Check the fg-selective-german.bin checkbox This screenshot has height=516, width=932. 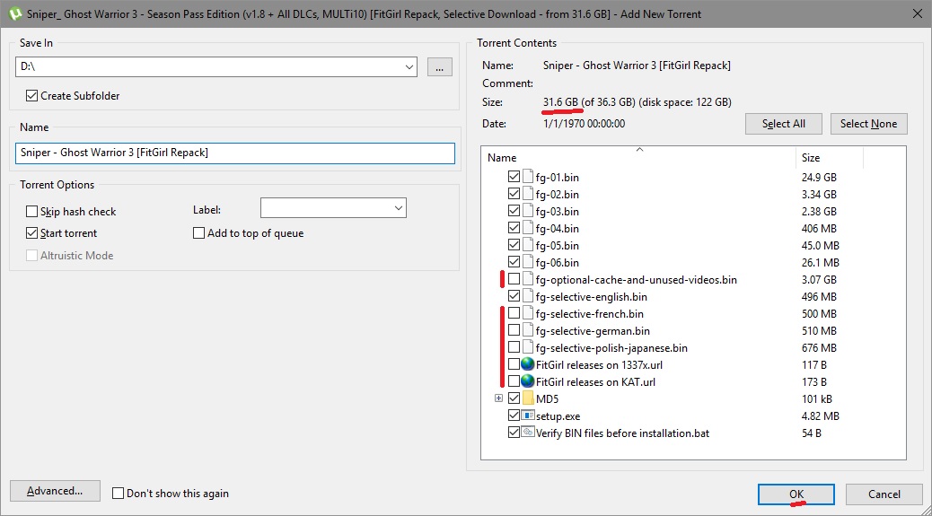click(x=514, y=330)
